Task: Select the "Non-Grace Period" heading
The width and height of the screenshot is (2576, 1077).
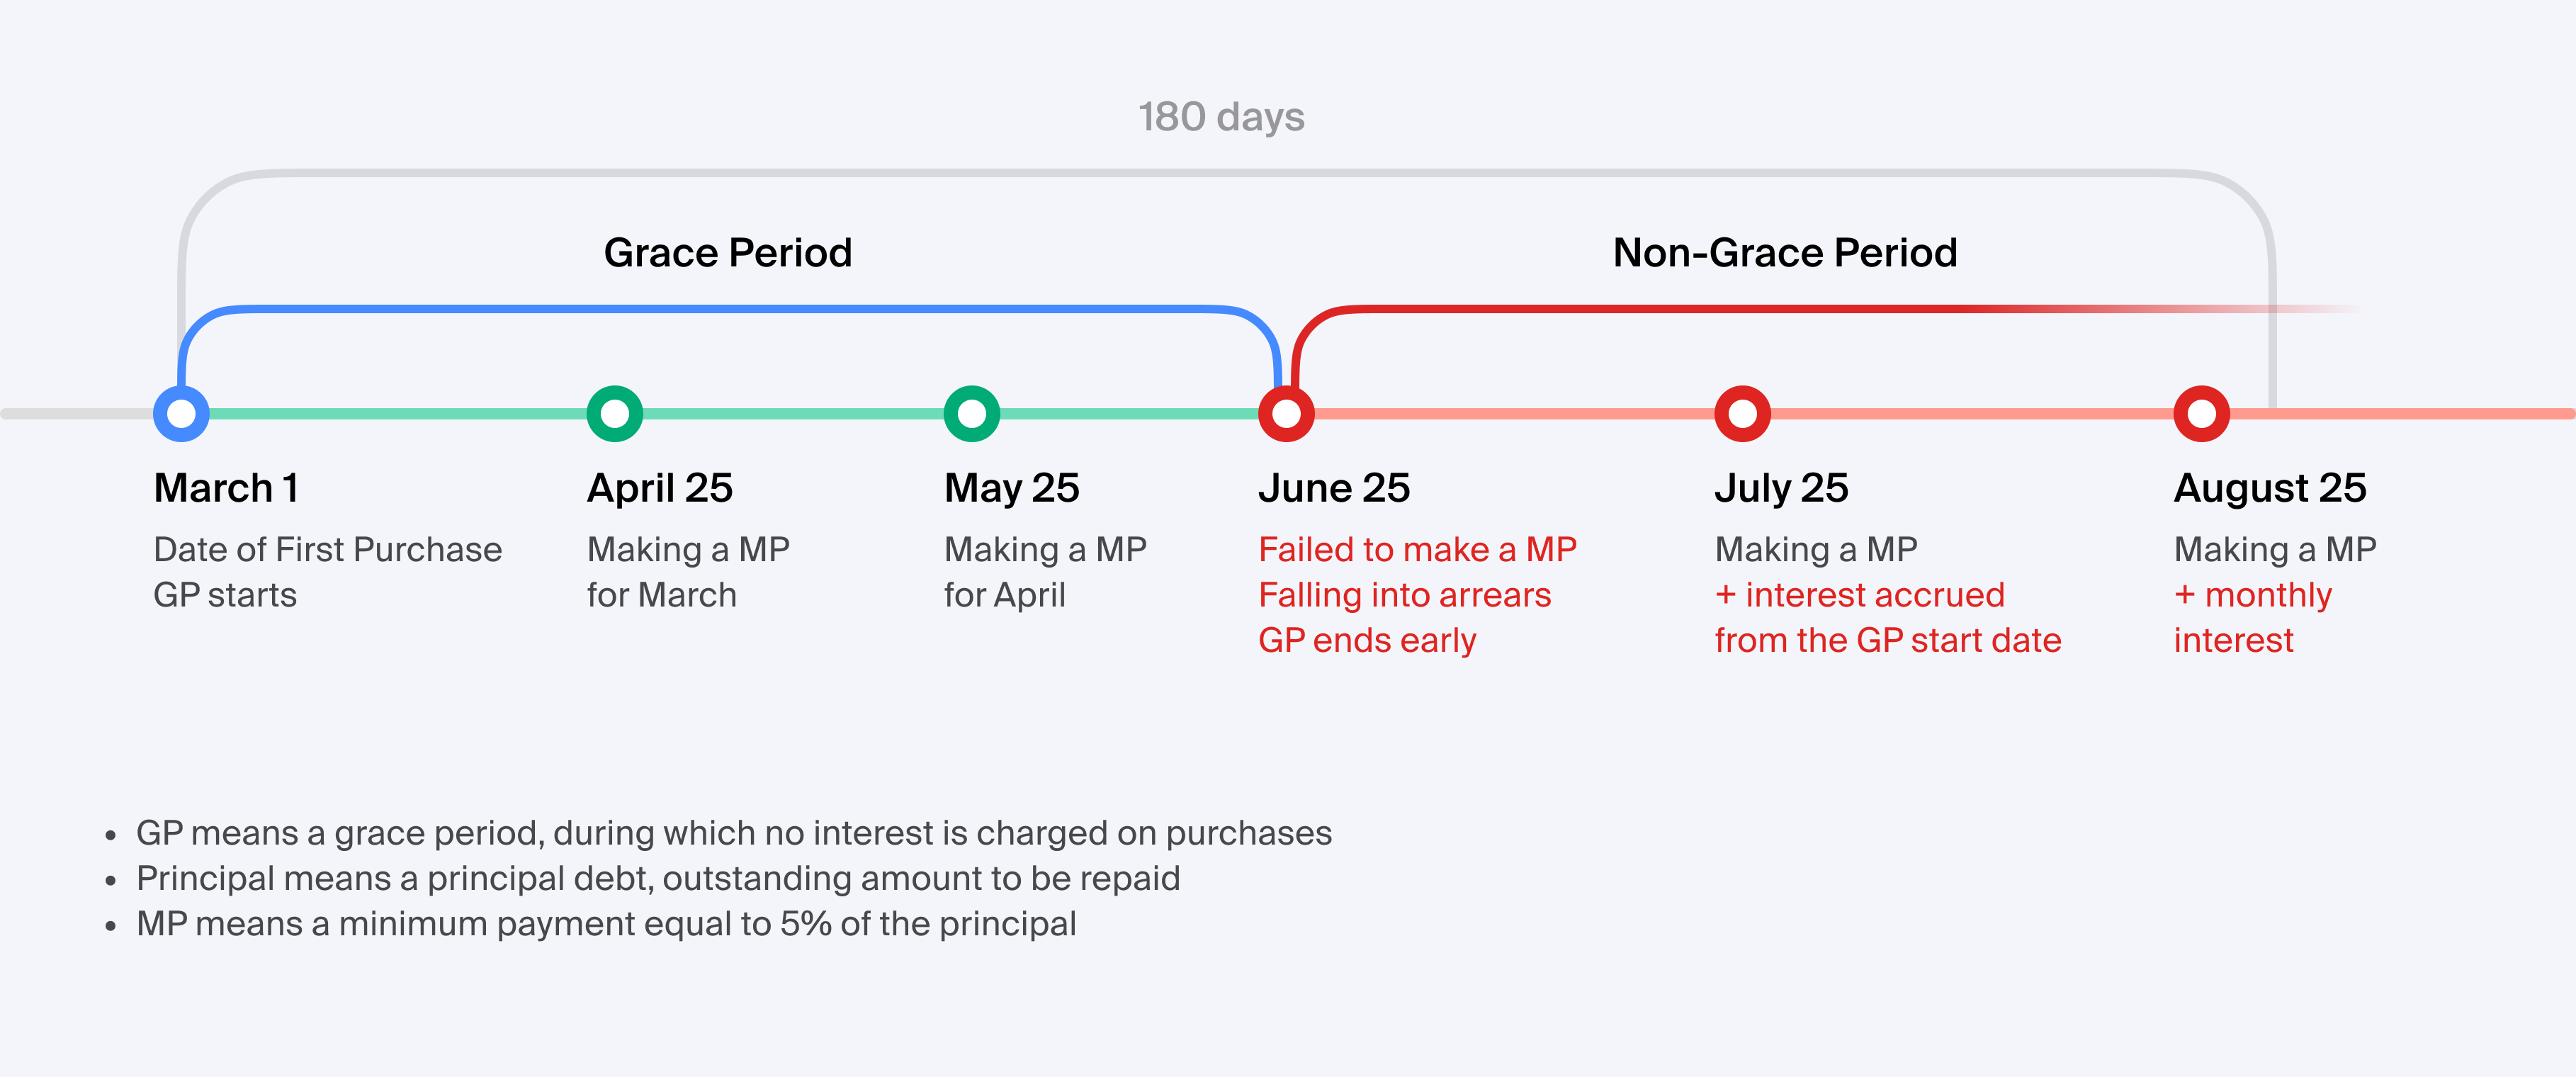Action: (x=1784, y=252)
